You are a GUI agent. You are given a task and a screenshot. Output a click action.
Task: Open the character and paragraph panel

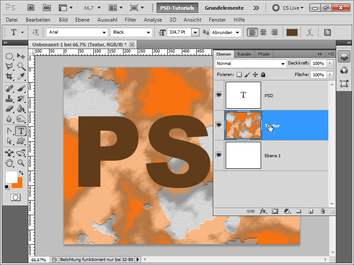327,32
